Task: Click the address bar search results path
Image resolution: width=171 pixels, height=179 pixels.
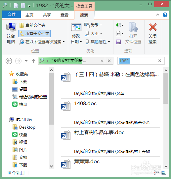Action: [68, 61]
